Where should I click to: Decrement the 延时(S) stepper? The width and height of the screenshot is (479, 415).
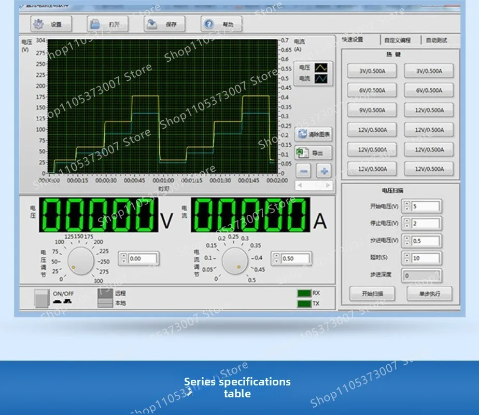pyautogui.click(x=406, y=261)
